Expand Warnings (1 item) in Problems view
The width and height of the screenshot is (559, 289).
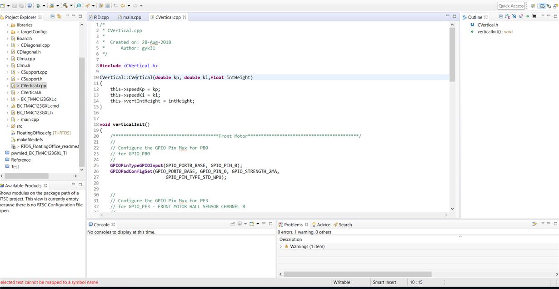click(282, 246)
